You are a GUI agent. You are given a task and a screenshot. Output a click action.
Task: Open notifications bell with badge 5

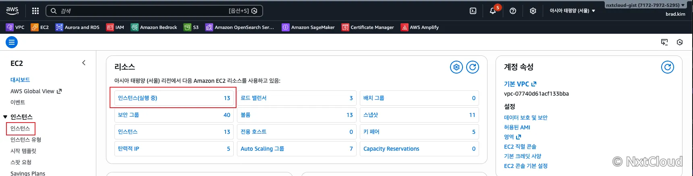493,11
